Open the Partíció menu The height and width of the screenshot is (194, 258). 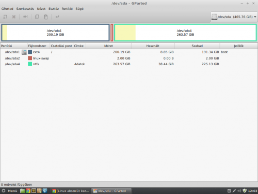click(67, 9)
